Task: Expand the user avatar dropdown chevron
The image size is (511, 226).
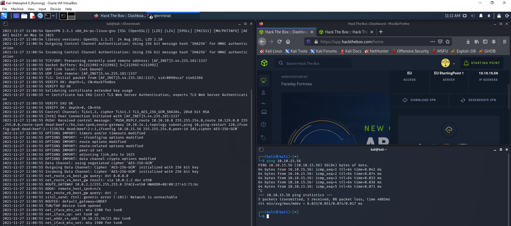Action: pyautogui.click(x=454, y=63)
